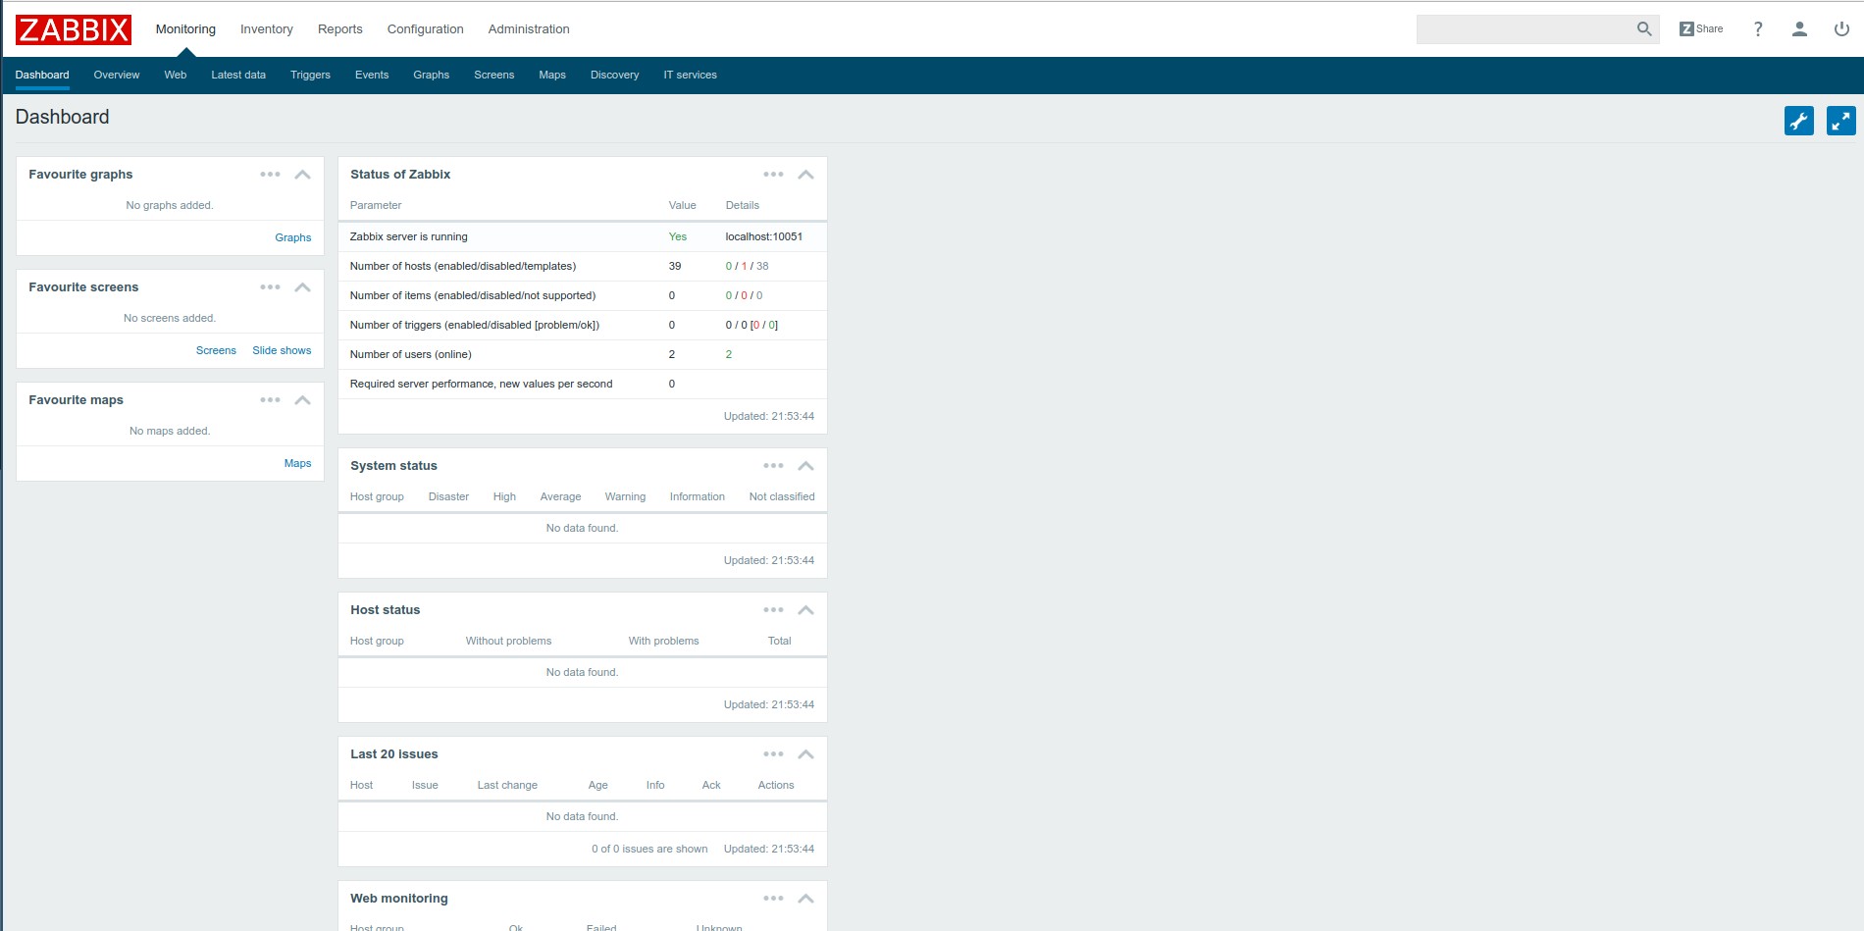Open the user profile icon
Screen dimensions: 1864x931
[1799, 29]
